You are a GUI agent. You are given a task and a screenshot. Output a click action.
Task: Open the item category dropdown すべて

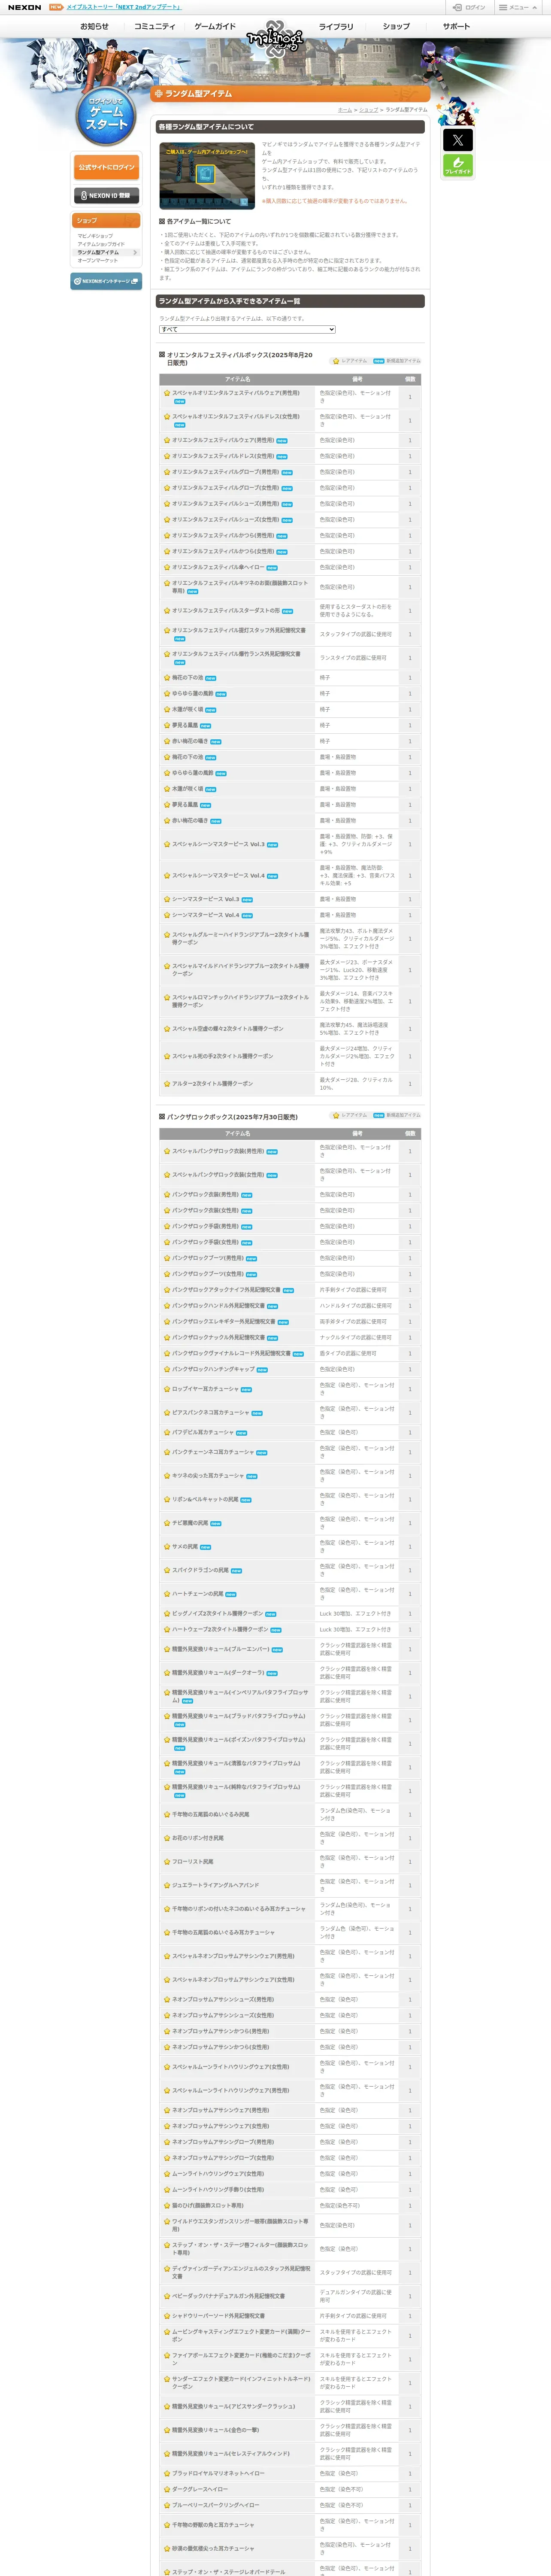tap(247, 329)
